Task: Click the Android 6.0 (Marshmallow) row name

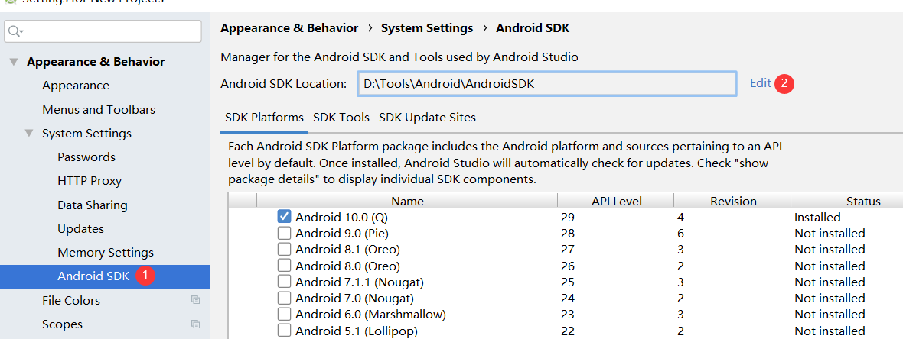Action: click(370, 315)
